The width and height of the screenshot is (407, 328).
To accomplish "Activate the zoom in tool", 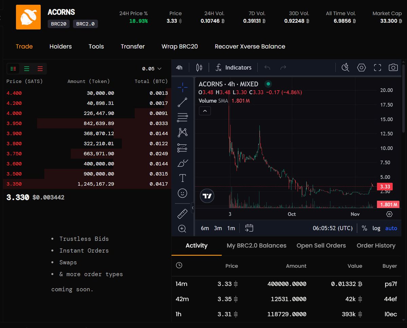I will coord(182,229).
